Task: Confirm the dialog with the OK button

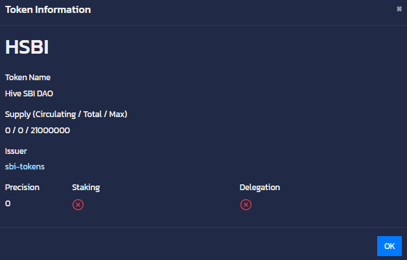Action: [390, 246]
